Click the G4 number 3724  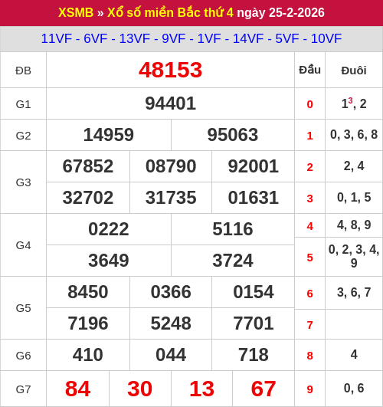pos(233,261)
